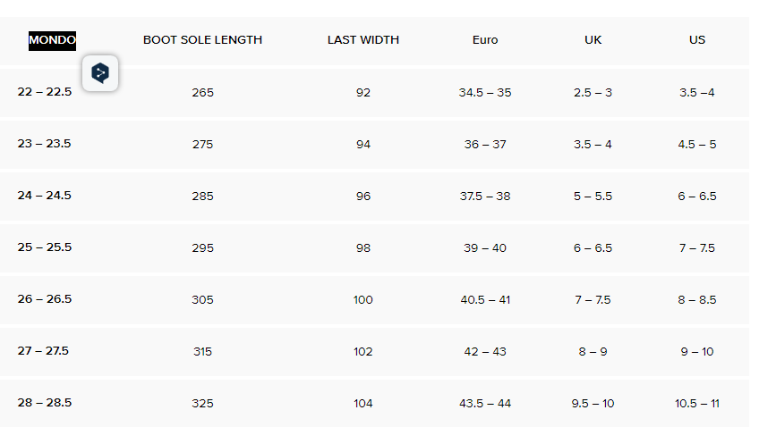
Task: Click the US 10.5 – 11 size cell
Action: [697, 404]
